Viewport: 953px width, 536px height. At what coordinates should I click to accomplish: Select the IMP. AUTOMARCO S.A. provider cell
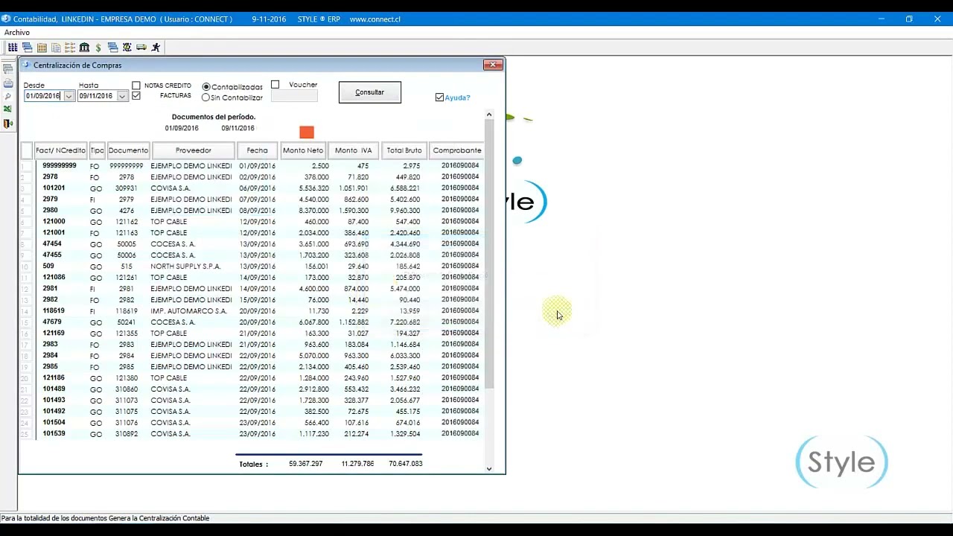pos(188,311)
